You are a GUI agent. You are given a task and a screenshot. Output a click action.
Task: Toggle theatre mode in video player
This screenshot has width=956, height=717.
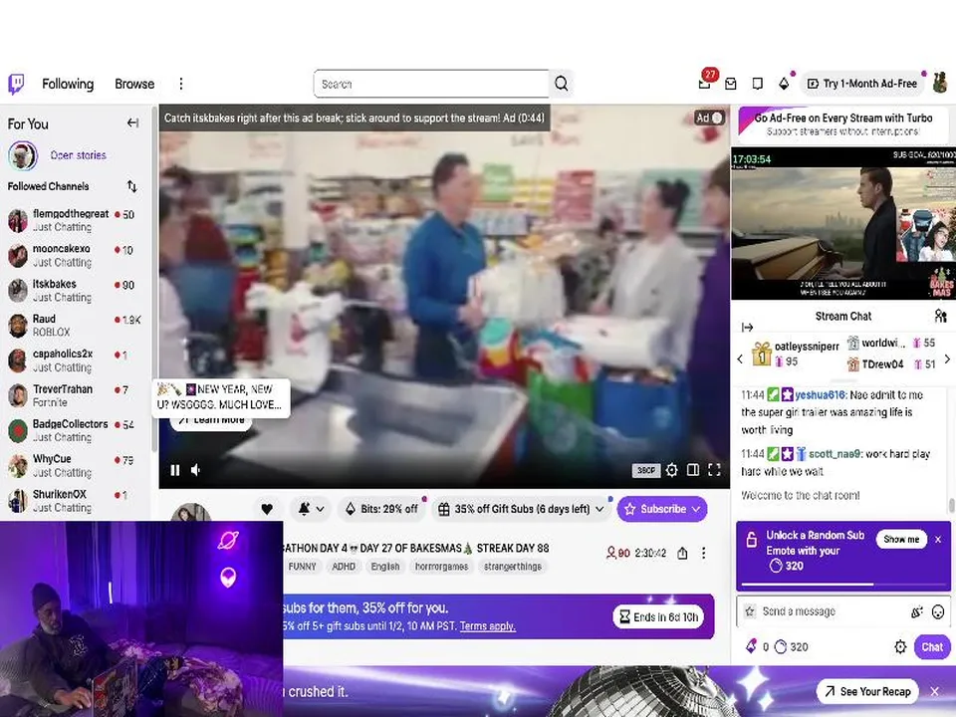click(x=693, y=470)
